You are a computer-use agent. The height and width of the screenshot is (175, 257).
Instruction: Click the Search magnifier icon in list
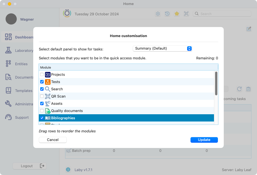click(x=48, y=89)
